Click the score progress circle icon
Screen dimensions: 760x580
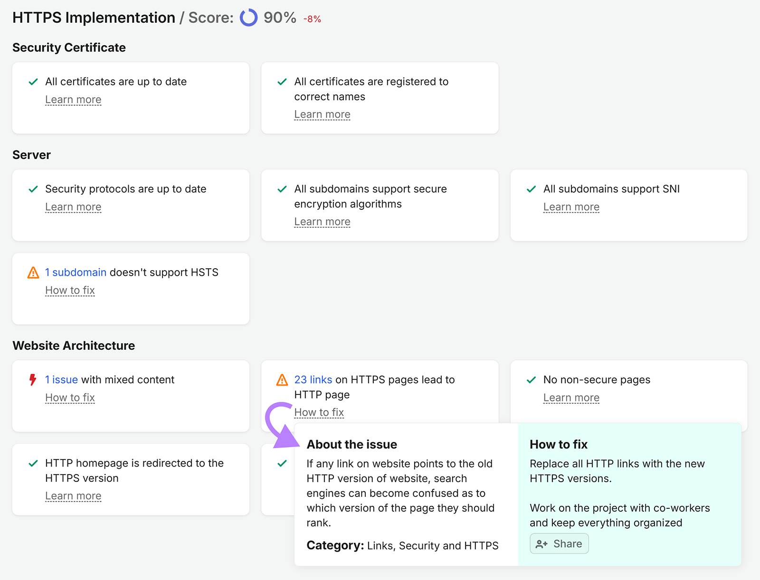tap(248, 18)
